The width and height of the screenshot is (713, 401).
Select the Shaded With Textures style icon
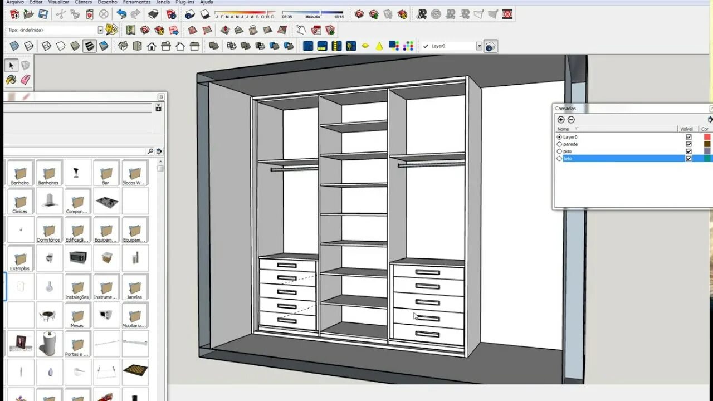pos(89,46)
